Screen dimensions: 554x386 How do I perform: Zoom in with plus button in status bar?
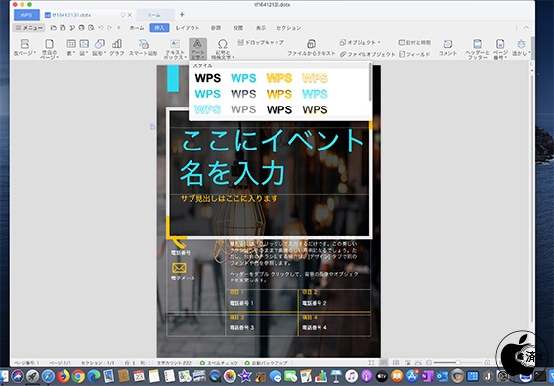[x=488, y=363]
